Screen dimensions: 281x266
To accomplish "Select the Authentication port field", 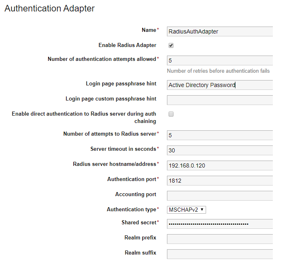I will click(x=220, y=181).
